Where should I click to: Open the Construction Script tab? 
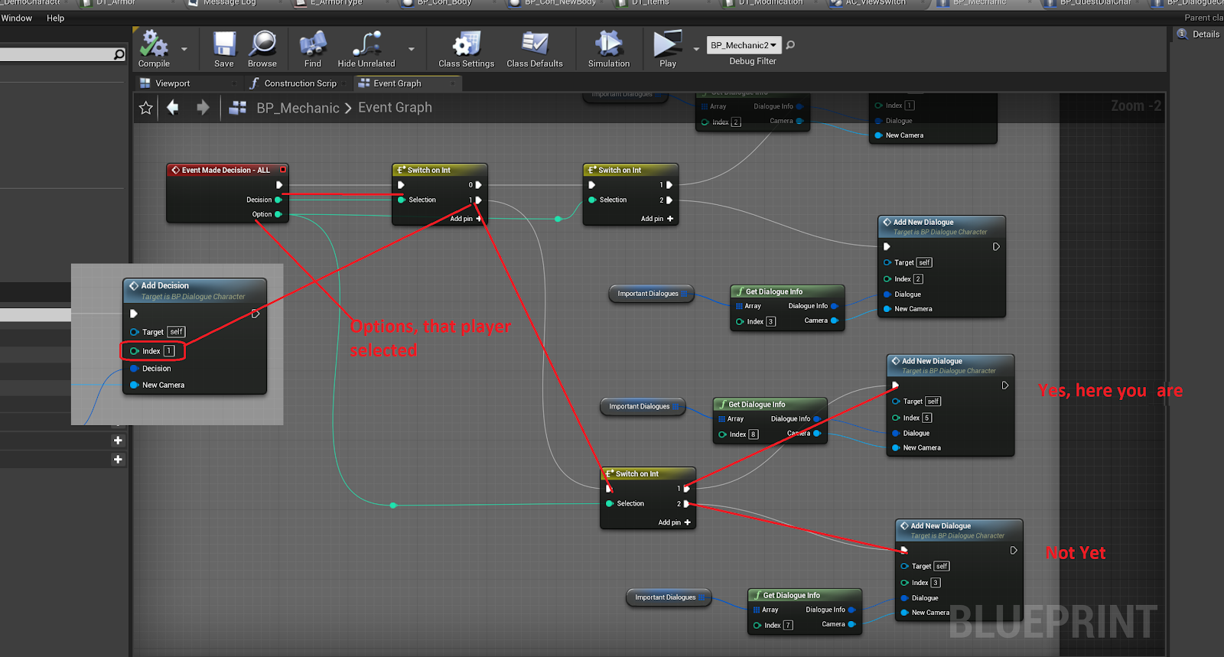point(300,83)
